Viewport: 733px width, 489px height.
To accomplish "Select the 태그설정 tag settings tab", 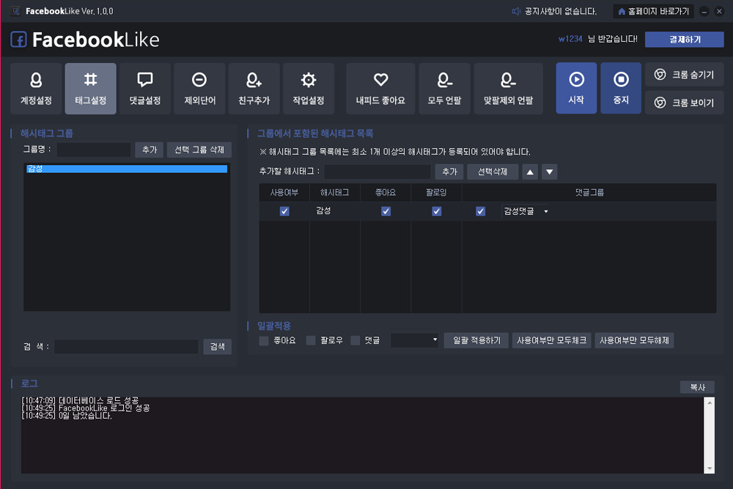I will [x=91, y=89].
